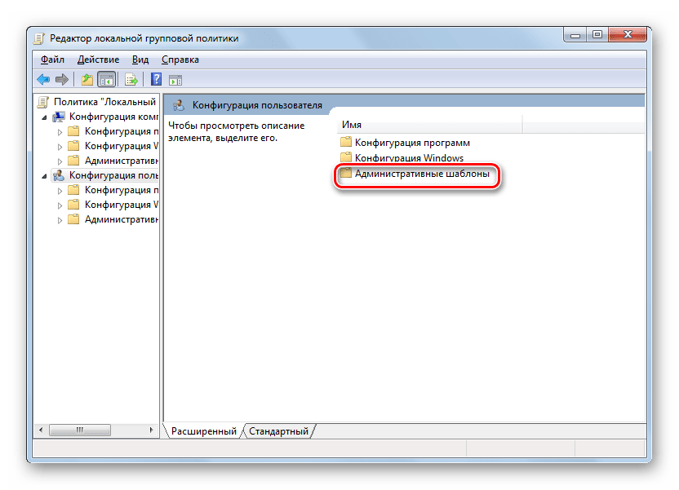Open Help via the blue question-mark icon
The width and height of the screenshot is (679, 490).
156,80
